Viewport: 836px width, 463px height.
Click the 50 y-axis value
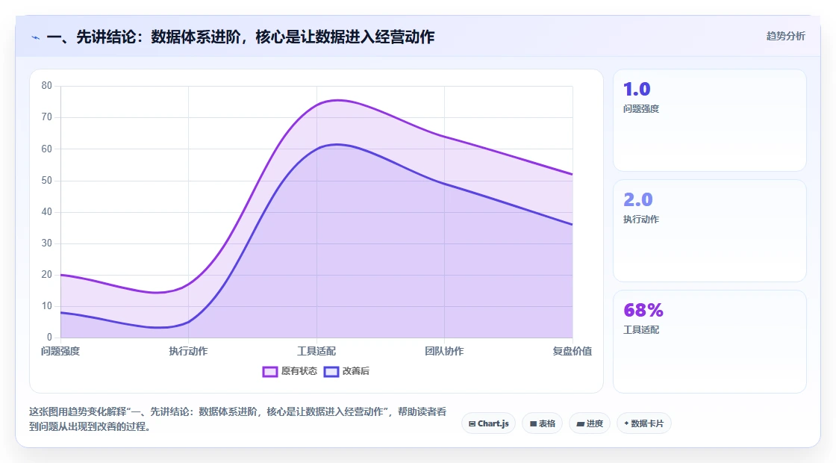(x=47, y=180)
